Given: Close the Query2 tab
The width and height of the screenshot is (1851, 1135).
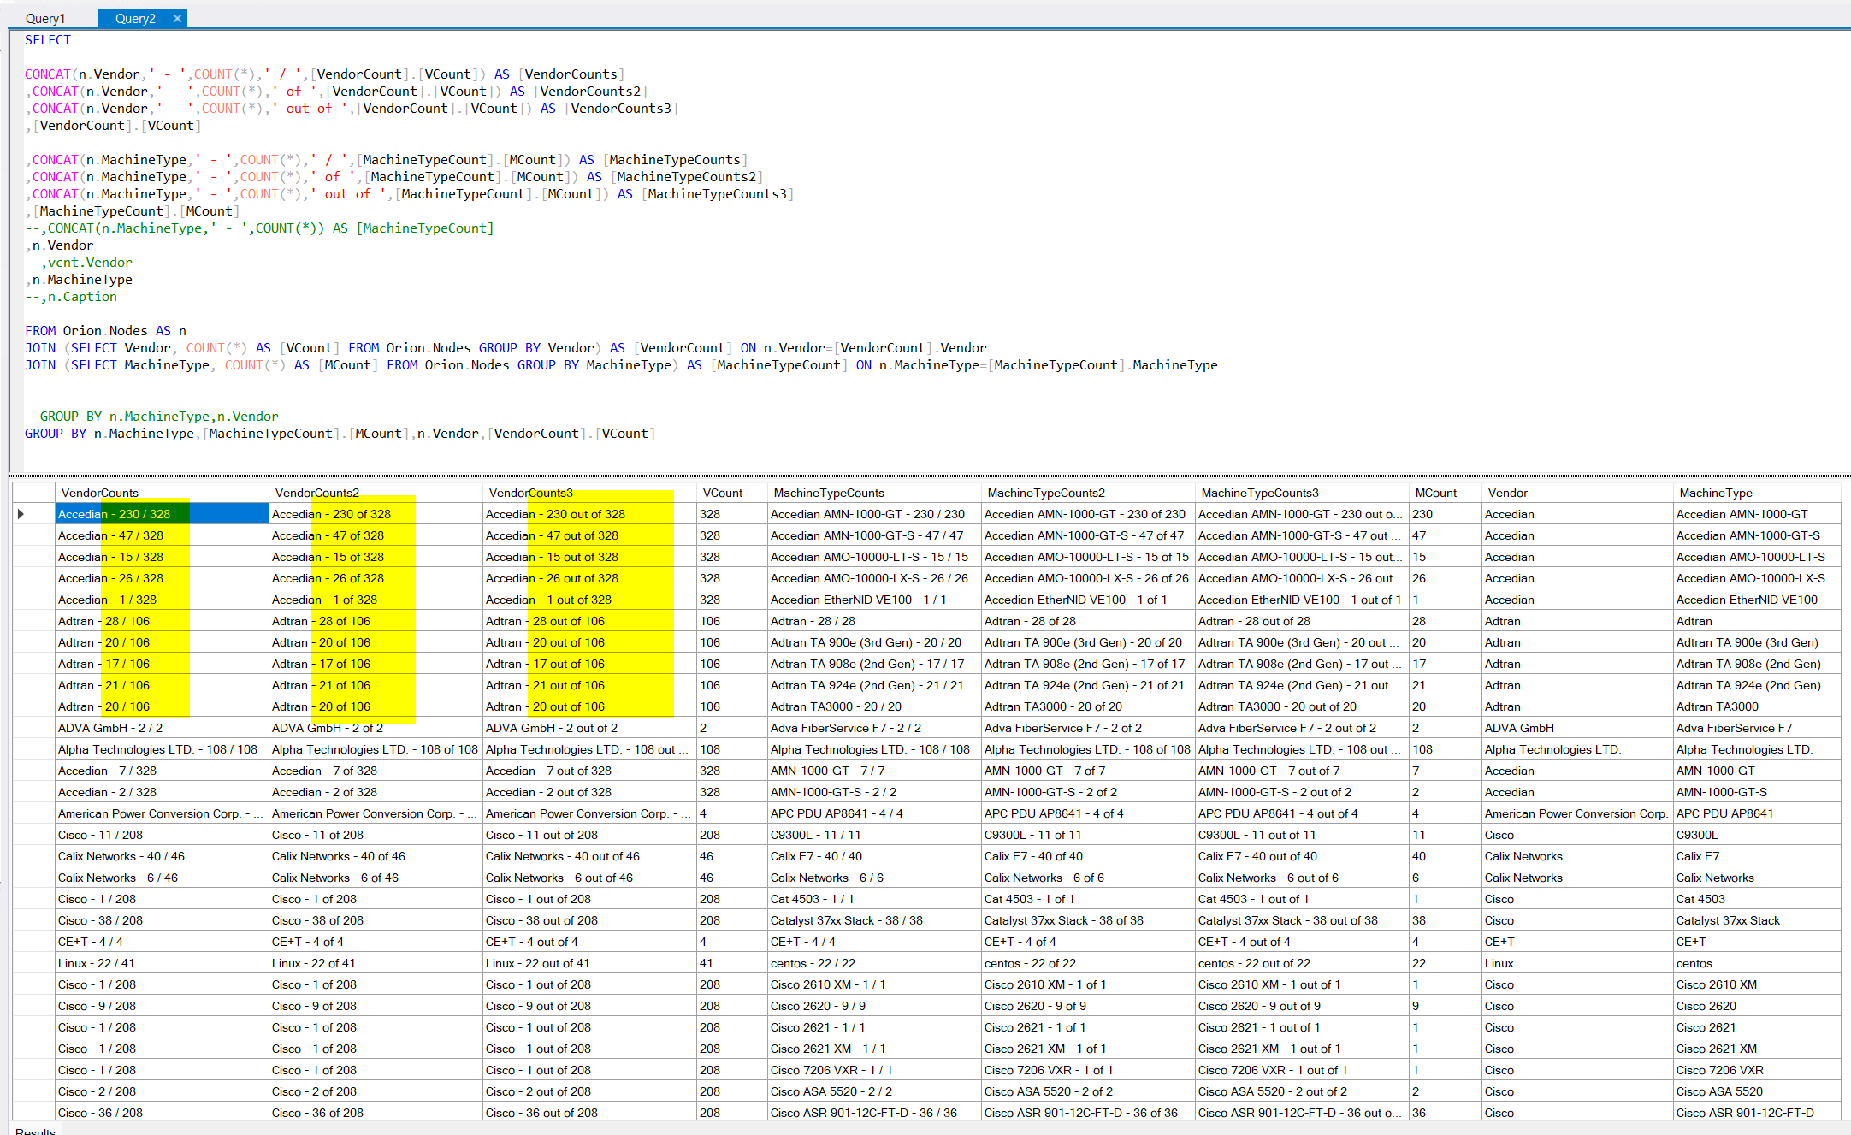Looking at the screenshot, I should click(x=177, y=18).
